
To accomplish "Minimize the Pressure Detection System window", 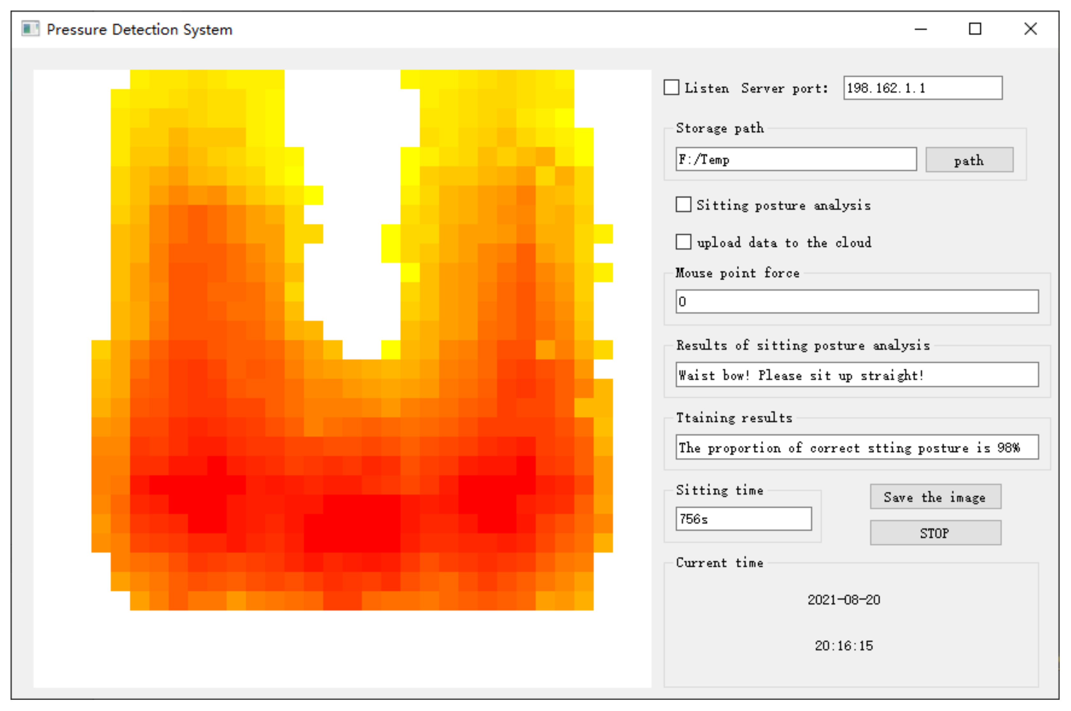I will pyautogui.click(x=920, y=29).
